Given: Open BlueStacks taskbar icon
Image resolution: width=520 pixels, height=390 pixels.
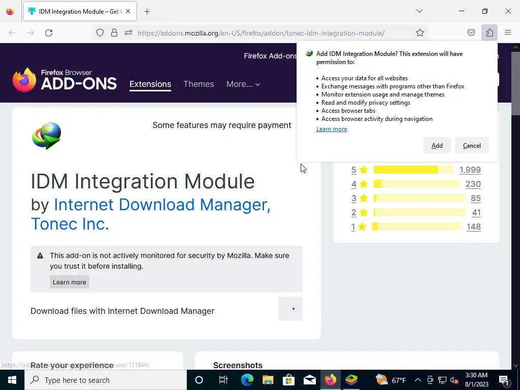Looking at the screenshot, I should click(x=351, y=380).
